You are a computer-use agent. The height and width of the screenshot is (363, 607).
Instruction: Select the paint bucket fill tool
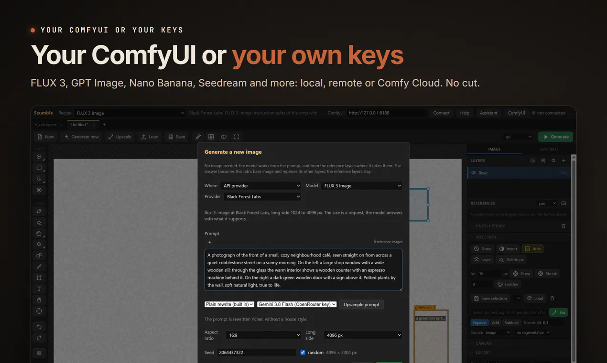point(39,245)
